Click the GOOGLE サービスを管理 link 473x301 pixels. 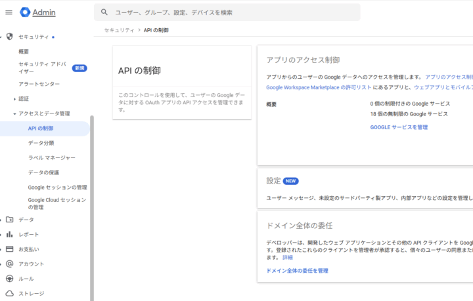[x=399, y=127]
